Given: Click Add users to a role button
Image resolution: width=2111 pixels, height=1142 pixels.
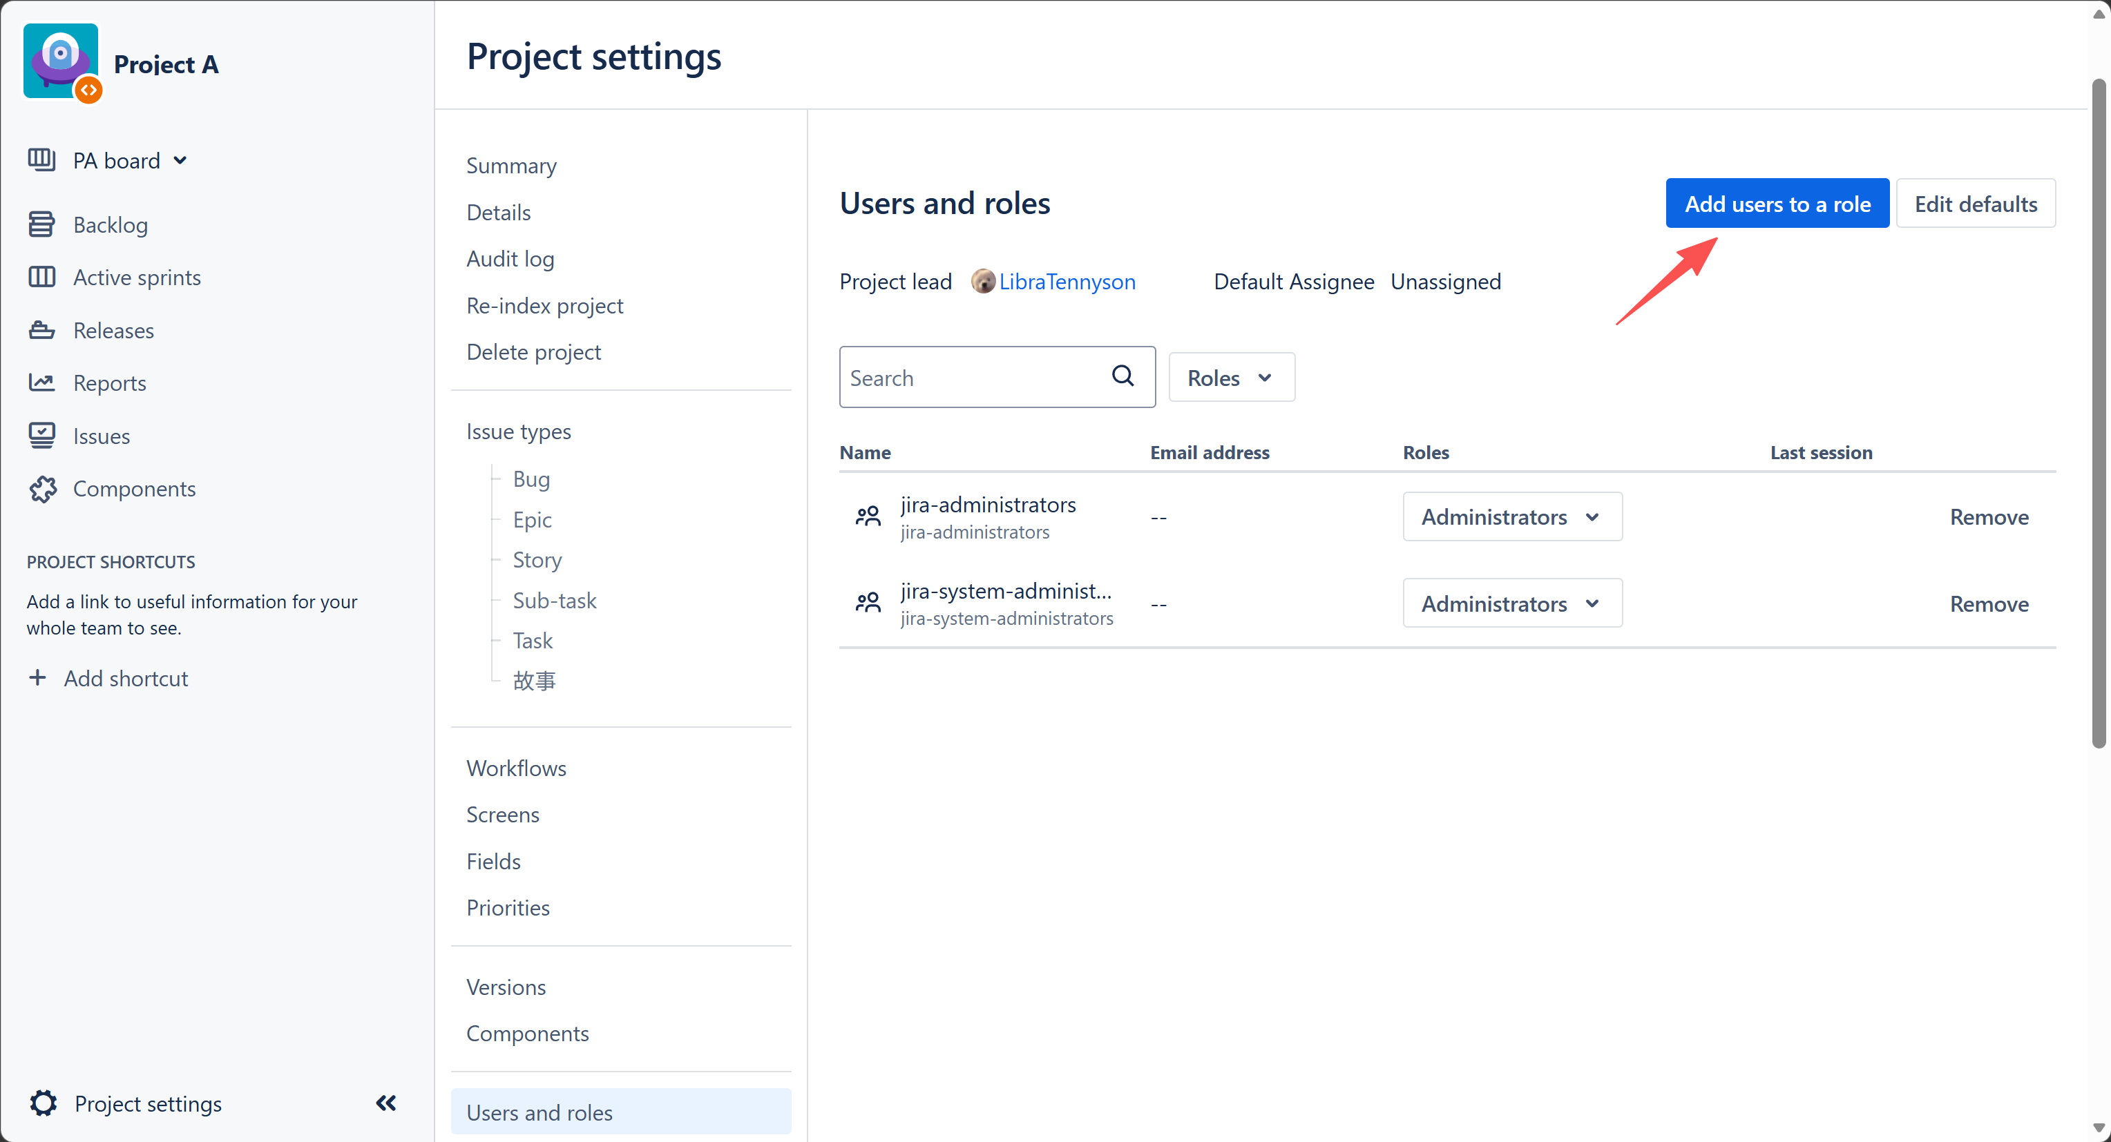Looking at the screenshot, I should 1777,203.
